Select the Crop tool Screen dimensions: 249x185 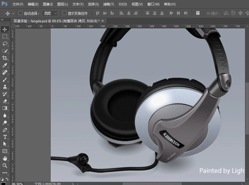(x=5, y=58)
